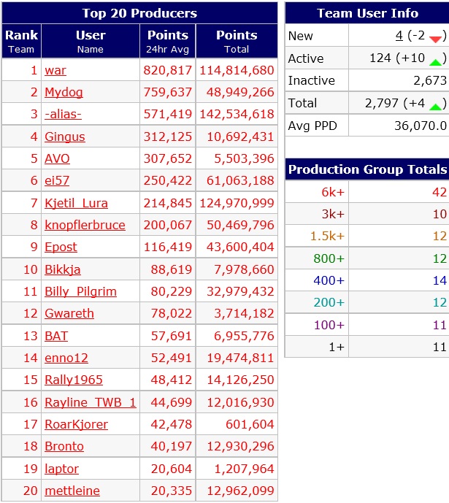Image resolution: width=449 pixels, height=503 pixels.
Task: Click the RoarKjorer user link
Action: pos(76,424)
